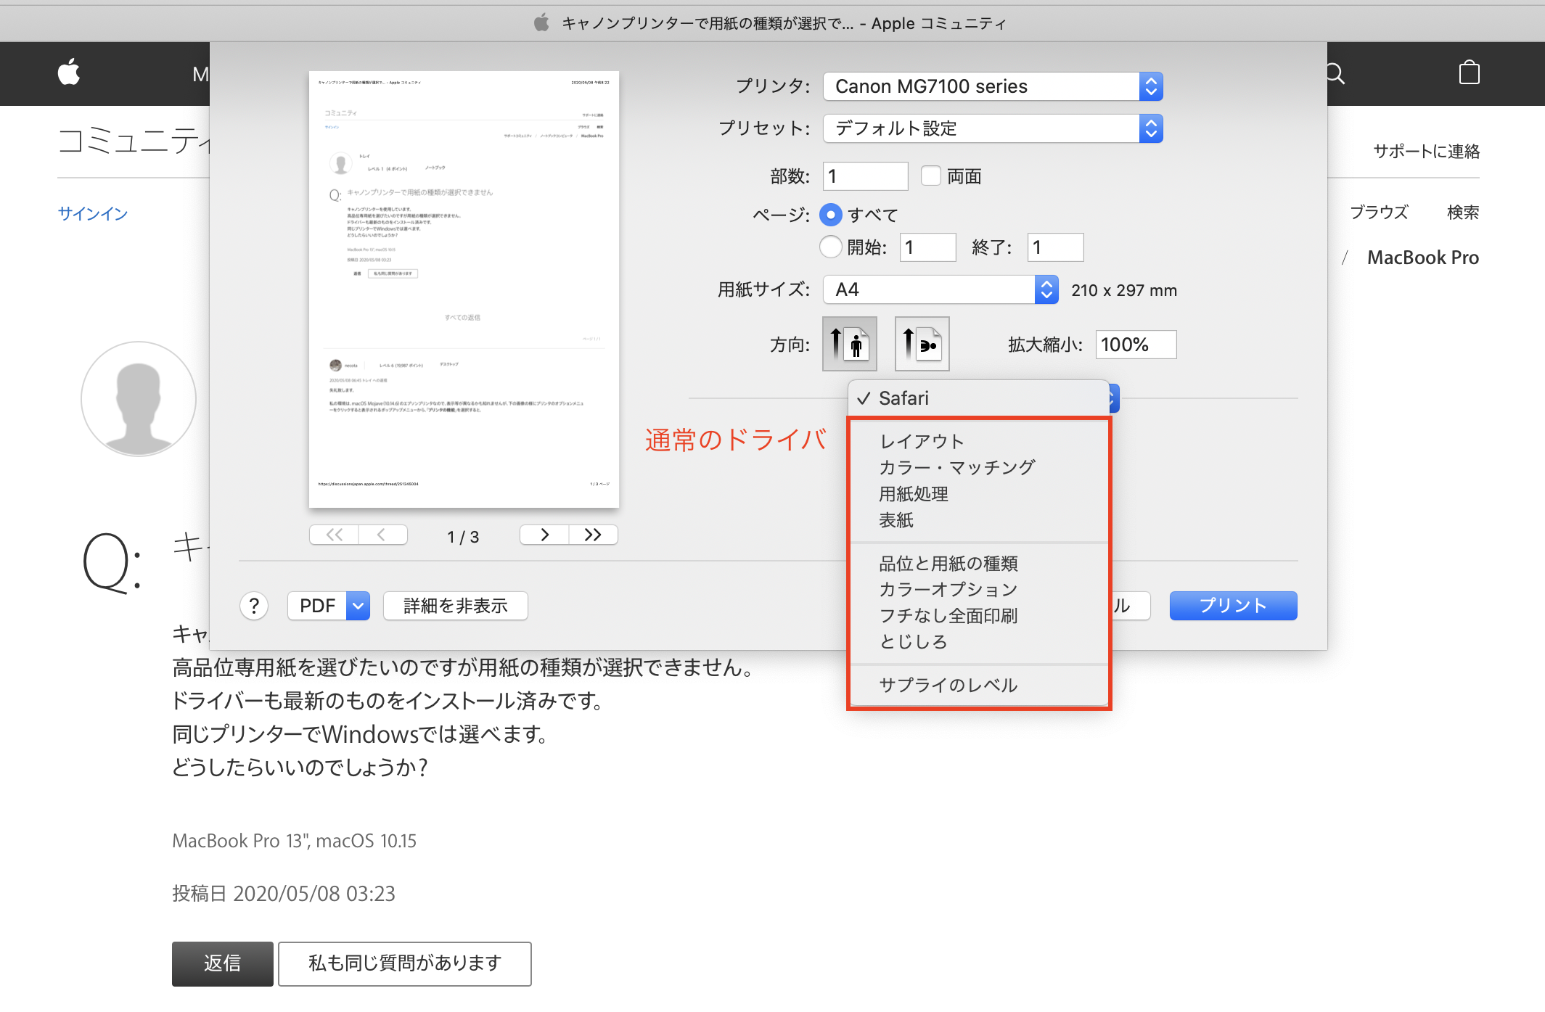Enable the 両面 double-sided checkbox

click(x=931, y=176)
